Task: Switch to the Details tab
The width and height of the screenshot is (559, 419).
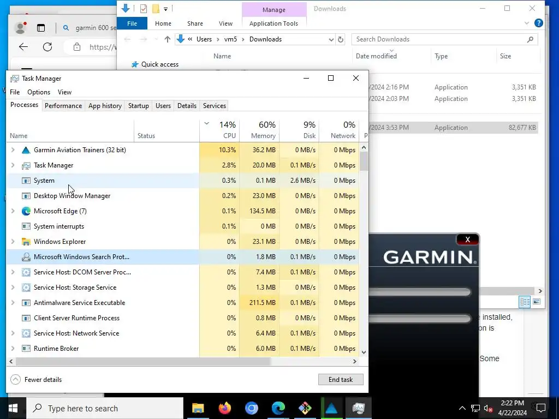Action: (x=187, y=106)
